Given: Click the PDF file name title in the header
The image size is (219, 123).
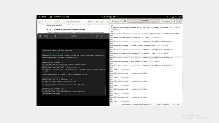Looking at the screenshot, I should (x=73, y=22).
